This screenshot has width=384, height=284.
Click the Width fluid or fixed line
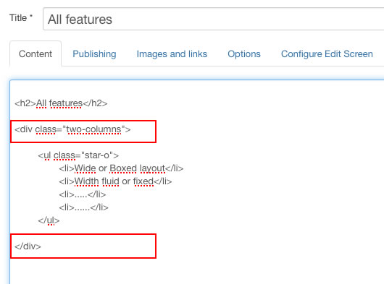click(x=115, y=181)
